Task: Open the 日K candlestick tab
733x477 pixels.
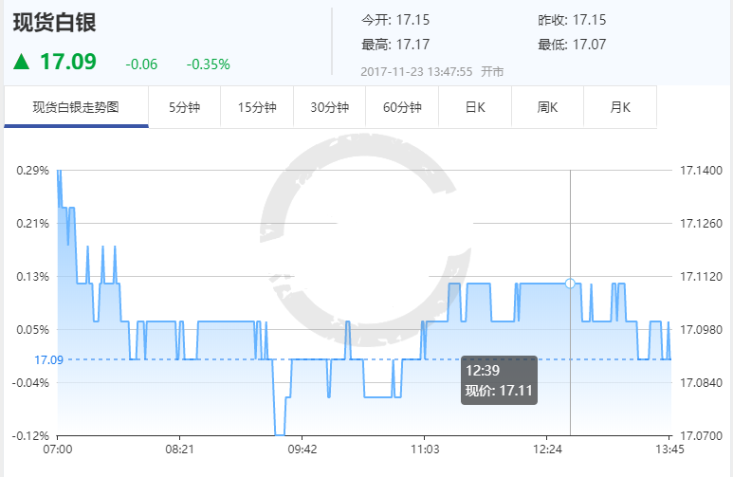Action: (x=475, y=107)
